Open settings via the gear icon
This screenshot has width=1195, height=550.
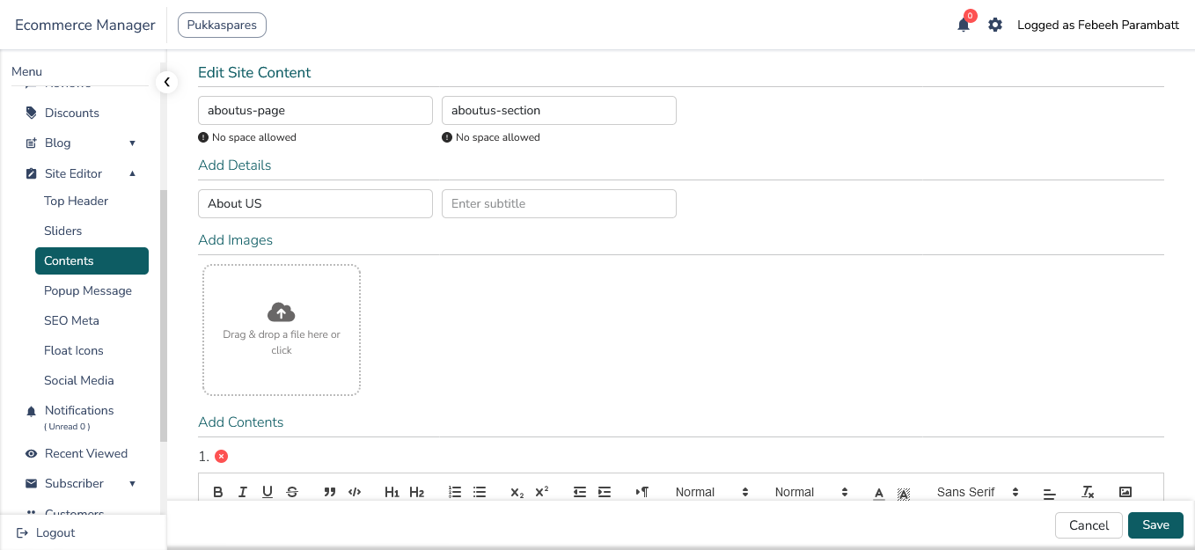pyautogui.click(x=995, y=25)
